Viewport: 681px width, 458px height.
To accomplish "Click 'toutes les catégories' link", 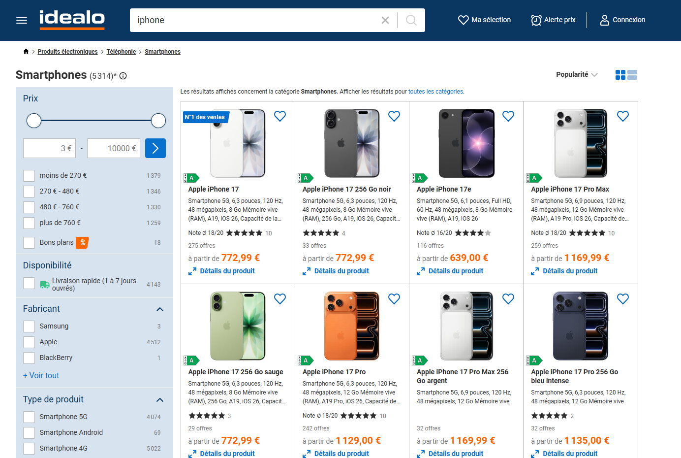I will pos(435,92).
